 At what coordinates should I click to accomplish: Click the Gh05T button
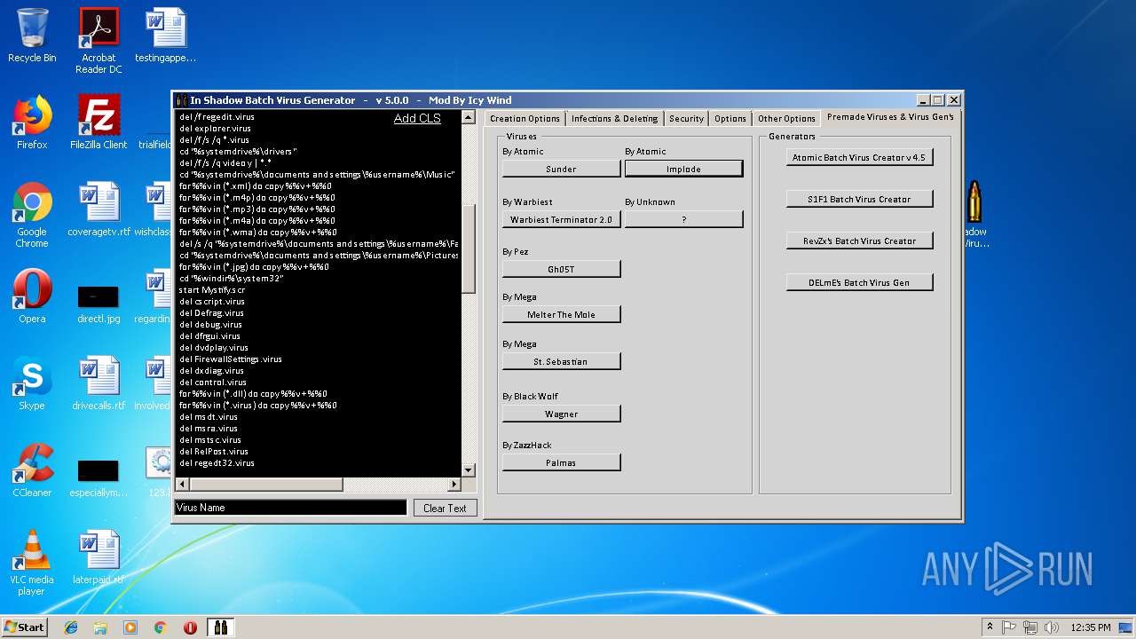coord(561,269)
